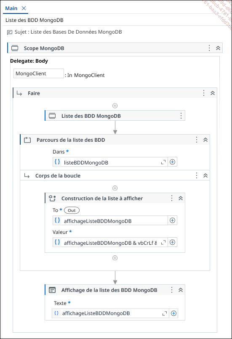Click the 'Valeur' field label
Screen dimensions: 232x339
[x=60, y=232]
